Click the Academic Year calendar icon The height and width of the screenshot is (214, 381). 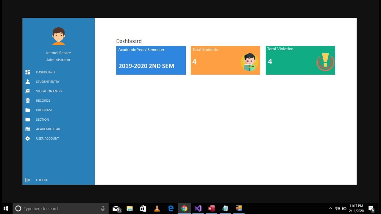point(28,129)
